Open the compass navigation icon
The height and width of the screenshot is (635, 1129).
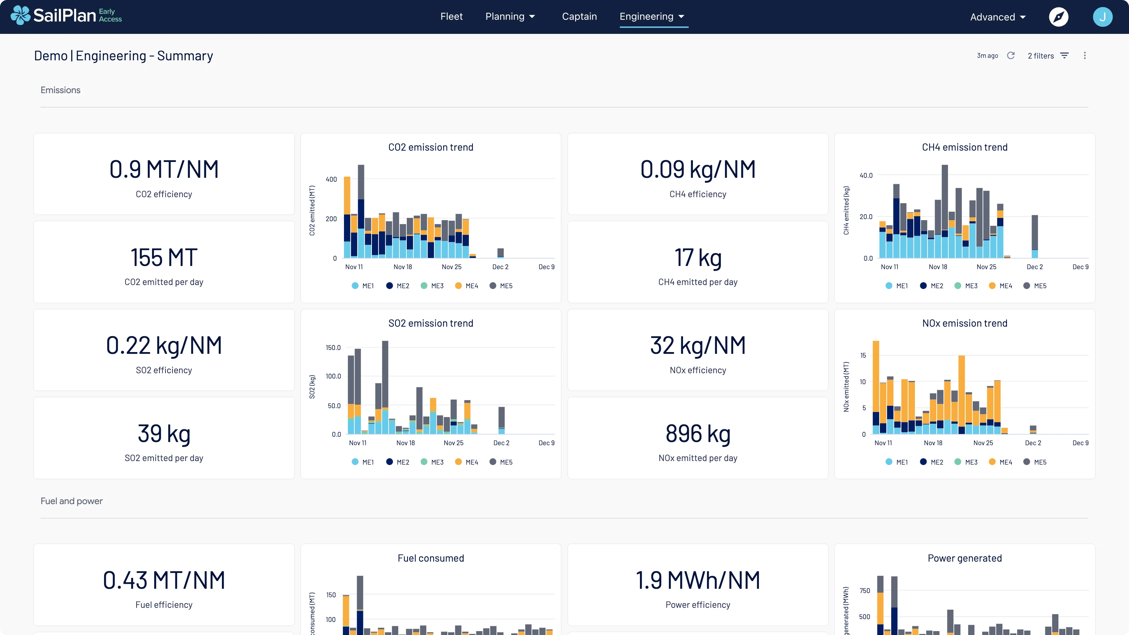pyautogui.click(x=1058, y=17)
